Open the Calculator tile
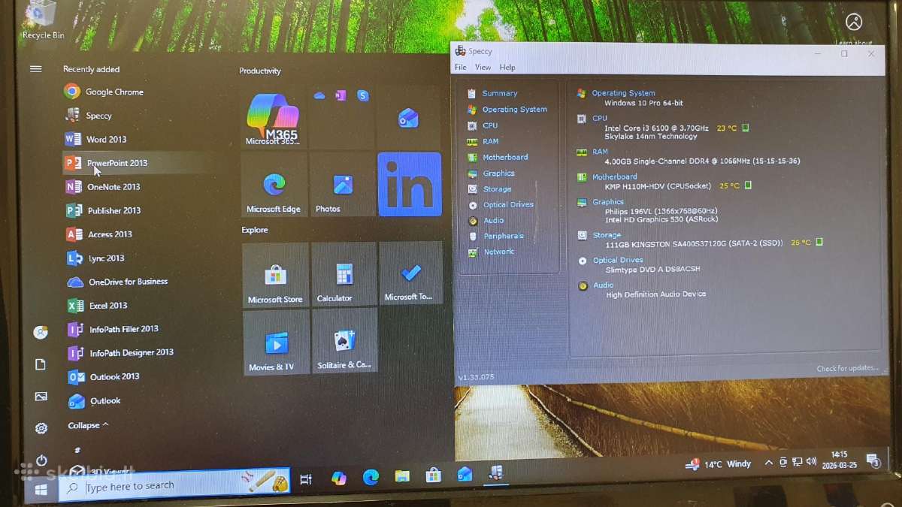The height and width of the screenshot is (507, 902). click(x=344, y=274)
